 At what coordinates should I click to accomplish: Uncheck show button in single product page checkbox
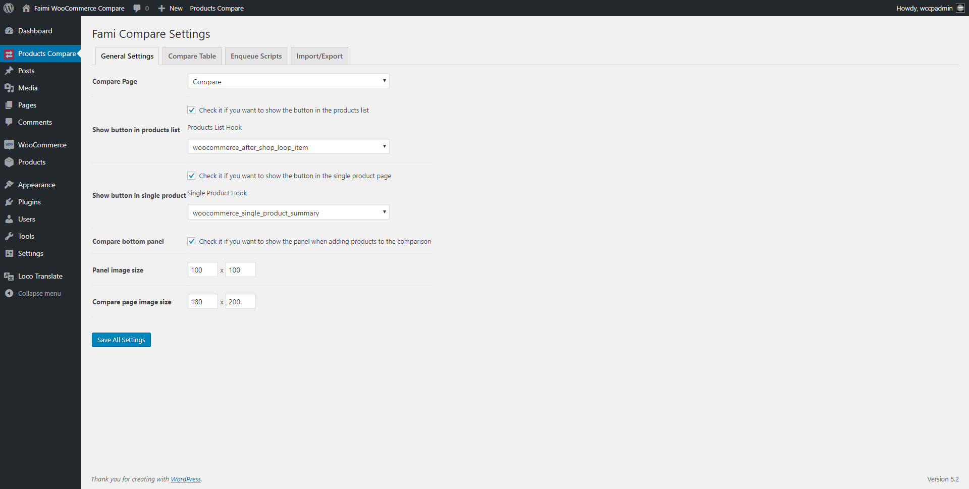(x=191, y=176)
